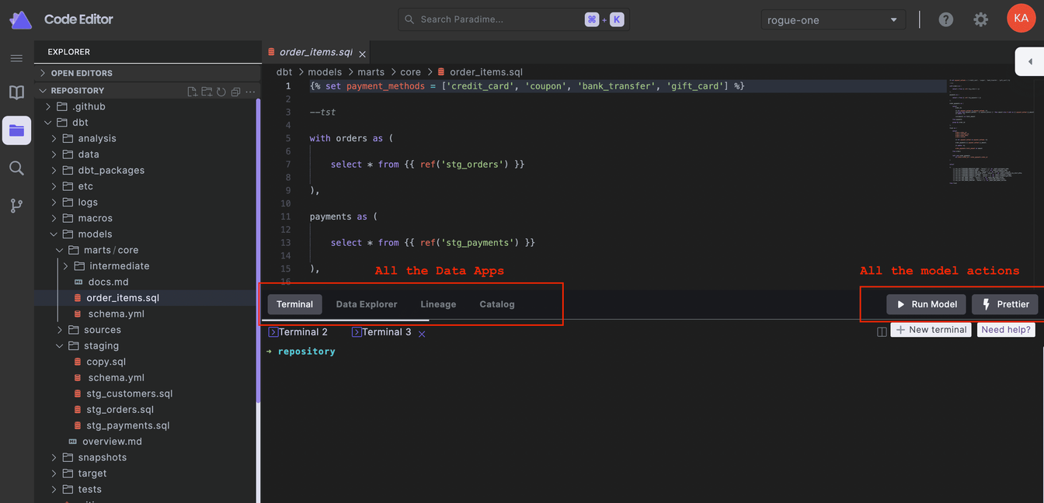Click New File icon in Repository header
Image resolution: width=1044 pixels, height=503 pixels.
tap(193, 92)
